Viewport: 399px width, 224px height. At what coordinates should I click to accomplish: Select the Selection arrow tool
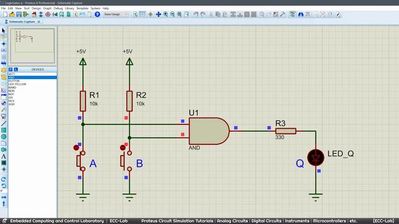[4, 30]
